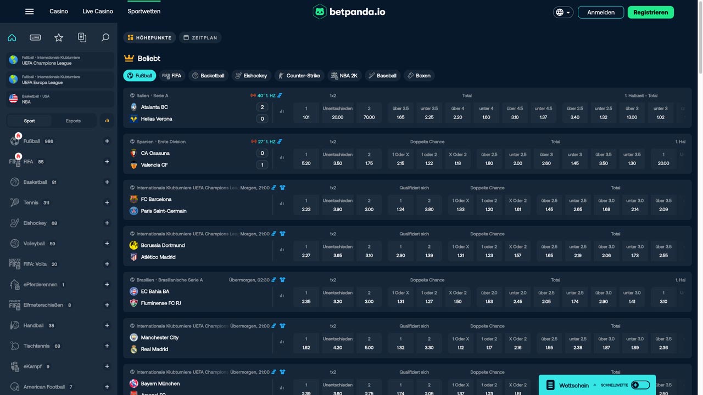703x395 pixels.
Task: Expand Handball with plus button
Action: click(107, 325)
